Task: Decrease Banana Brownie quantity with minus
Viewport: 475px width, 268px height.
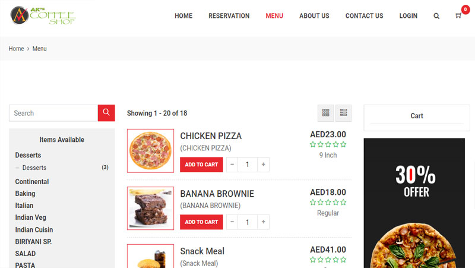Action: pyautogui.click(x=232, y=222)
